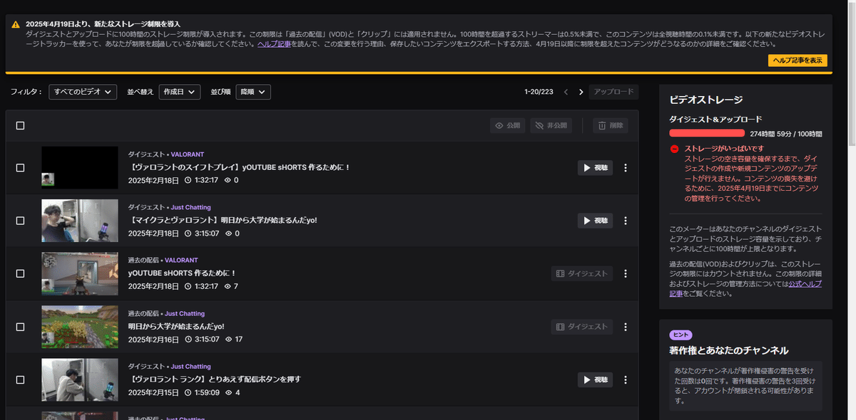Viewport: 856px width, 420px height.
Task: Click the previous page arrow
Action: (x=566, y=91)
